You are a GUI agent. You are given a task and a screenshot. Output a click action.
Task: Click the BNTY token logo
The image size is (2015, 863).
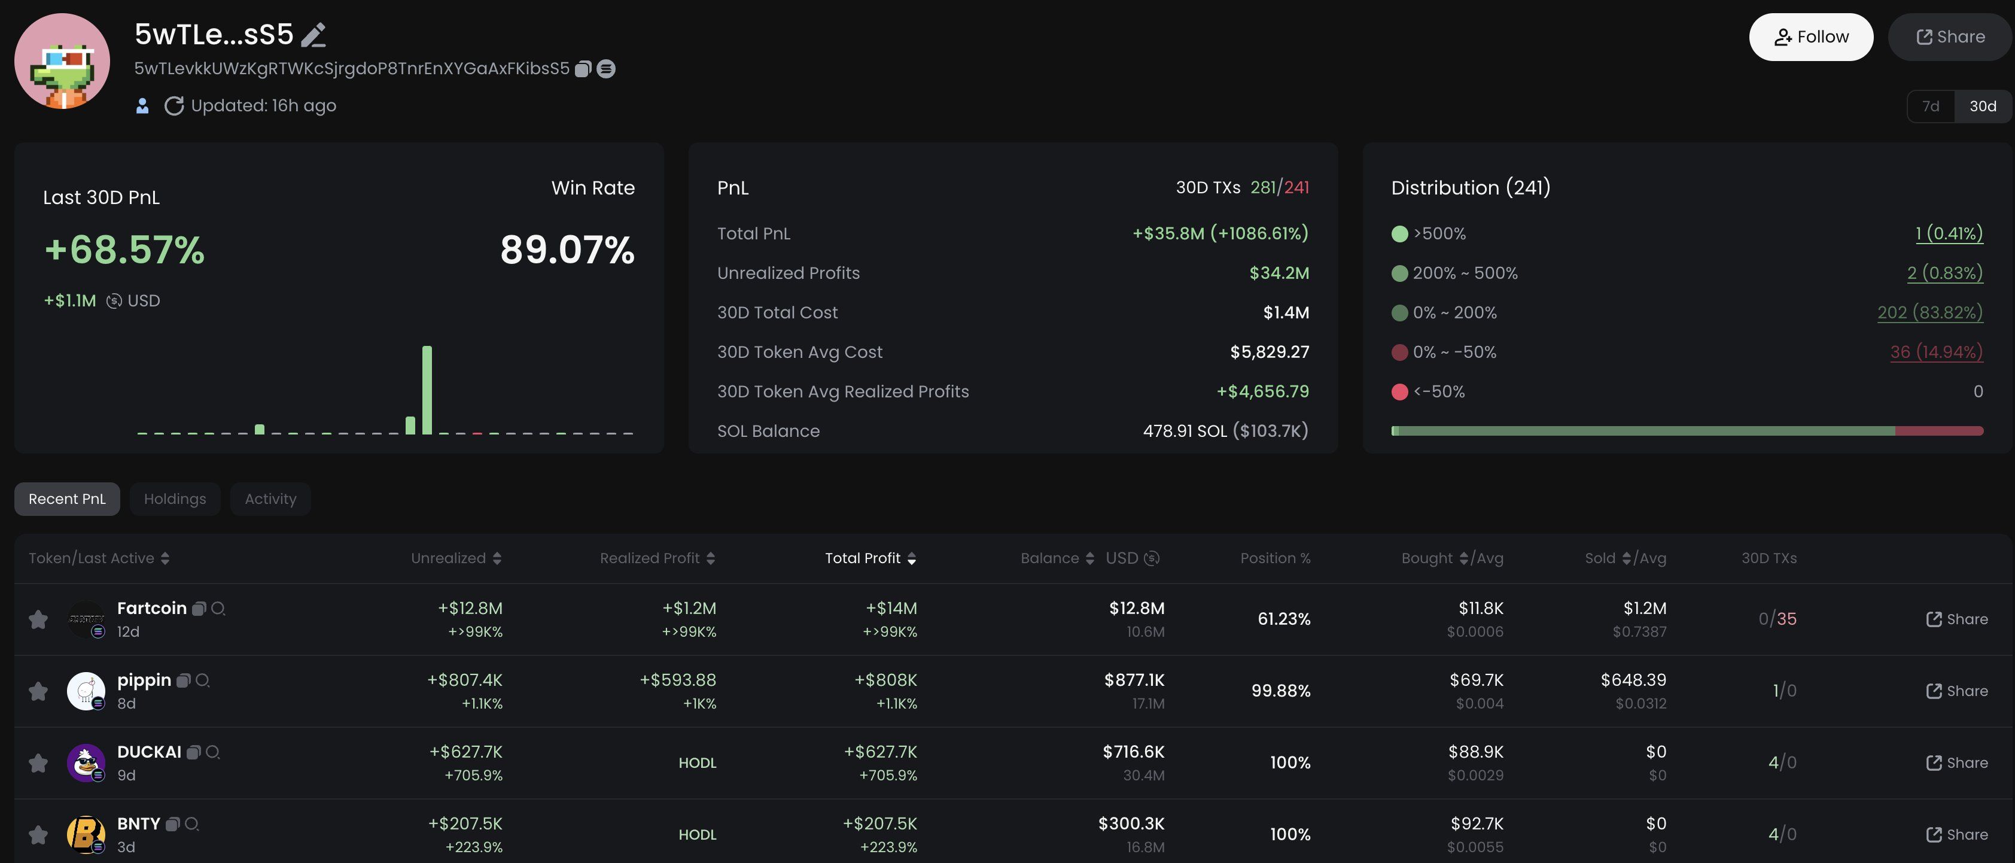86,834
